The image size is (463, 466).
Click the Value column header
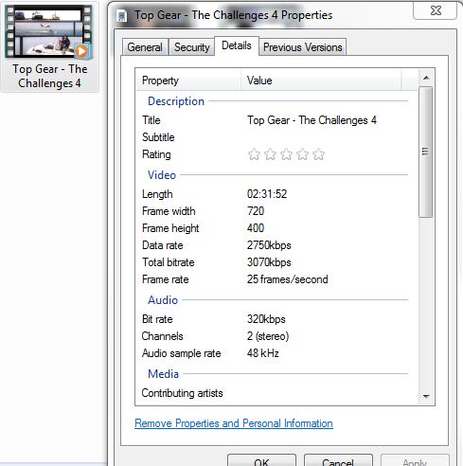[321, 81]
